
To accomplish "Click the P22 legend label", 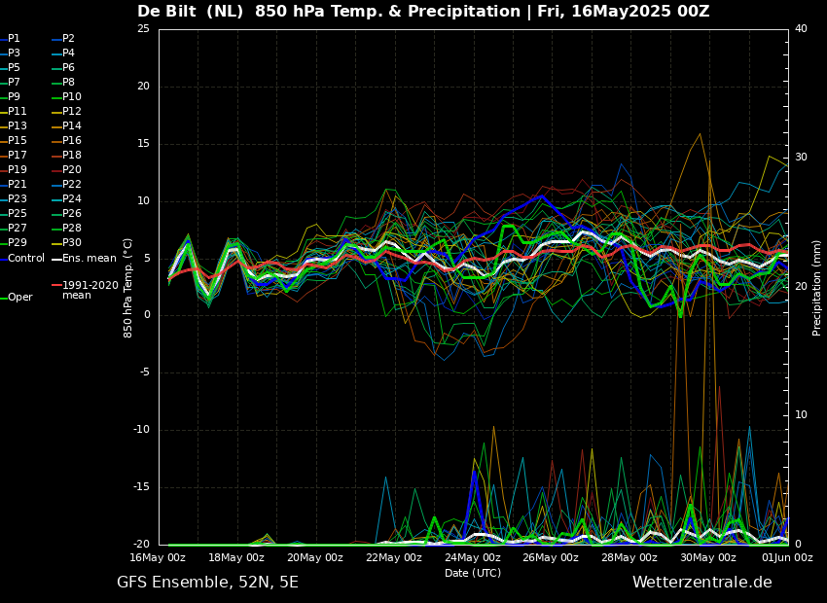I will [x=72, y=185].
